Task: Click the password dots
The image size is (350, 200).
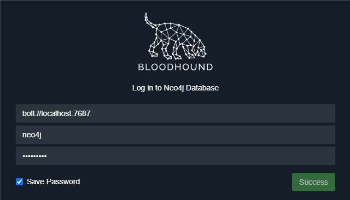Action: [x=34, y=156]
